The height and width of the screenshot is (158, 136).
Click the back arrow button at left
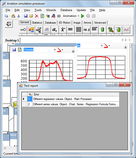point(9,24)
